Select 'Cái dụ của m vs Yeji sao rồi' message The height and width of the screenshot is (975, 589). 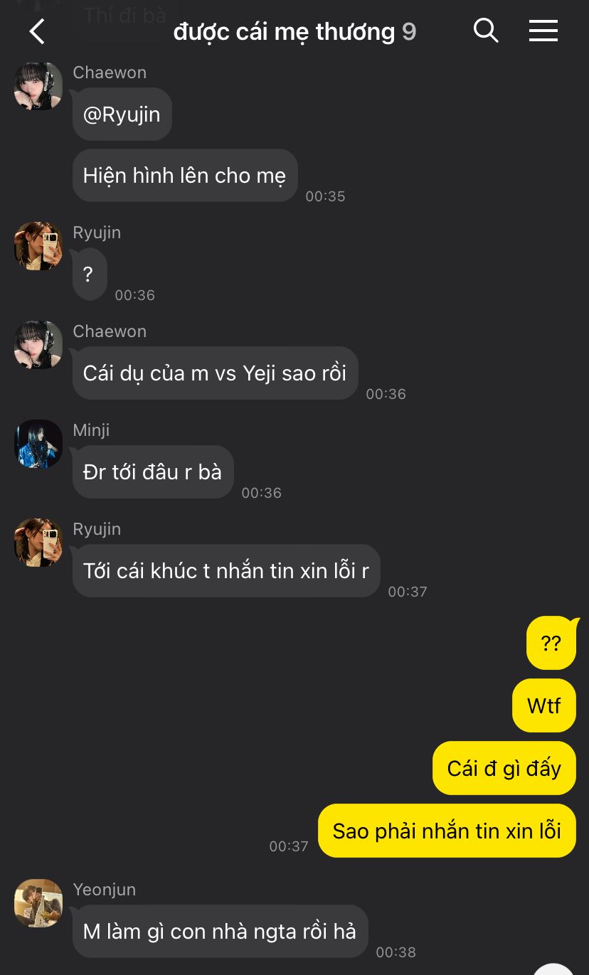(x=215, y=373)
